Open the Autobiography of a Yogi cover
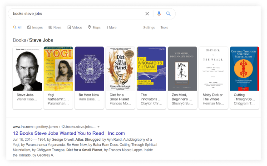Screen dimensions: 267x166 tap(59, 69)
